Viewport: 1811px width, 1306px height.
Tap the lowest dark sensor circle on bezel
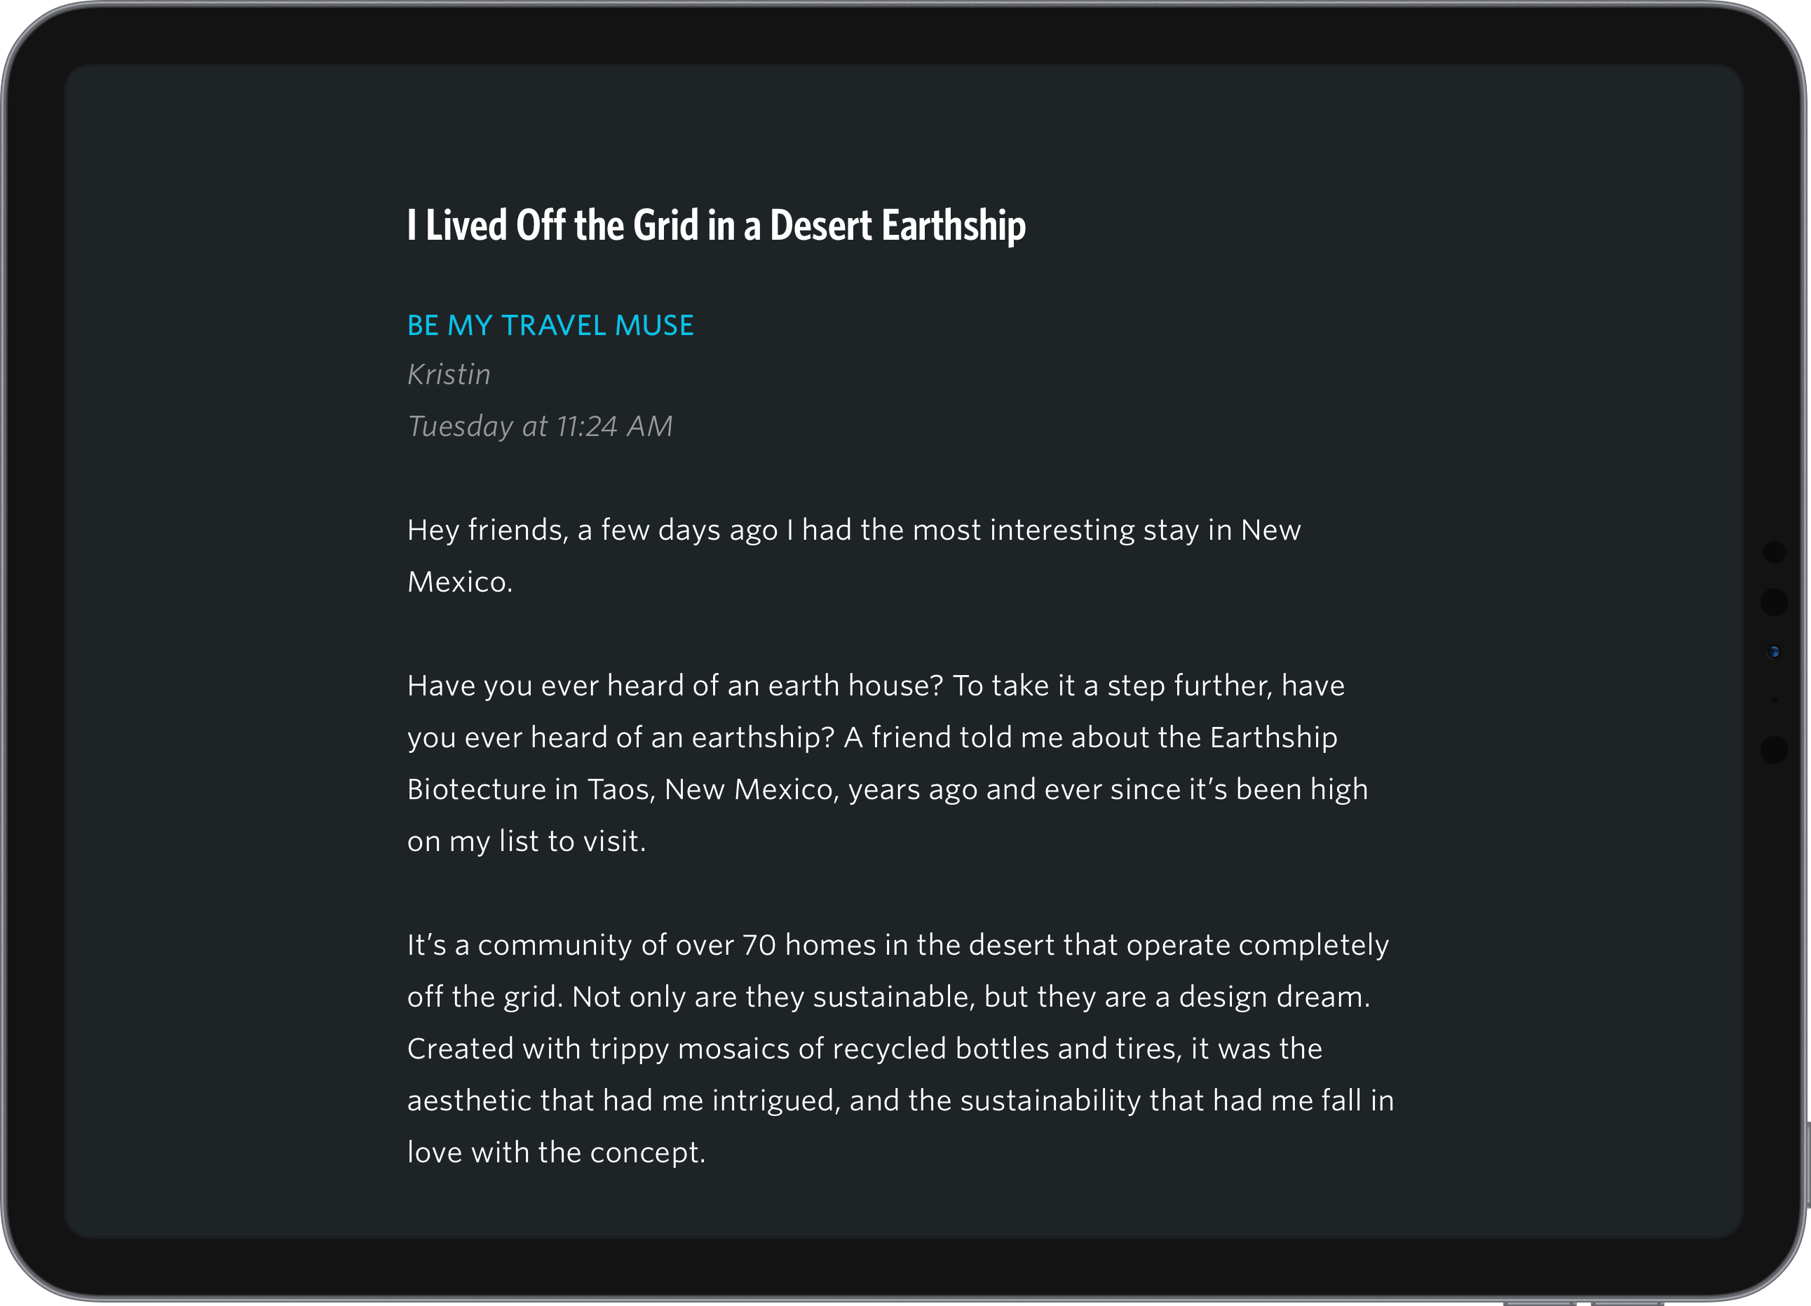click(x=1773, y=749)
